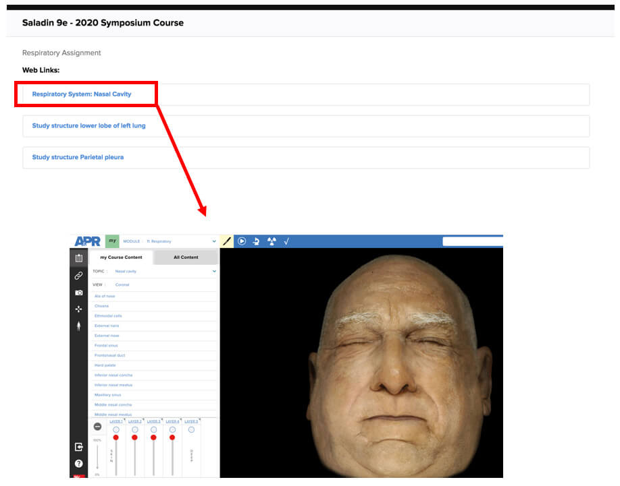620x486 pixels.
Task: Open the Imaging radiation icon
Action: [x=272, y=241]
